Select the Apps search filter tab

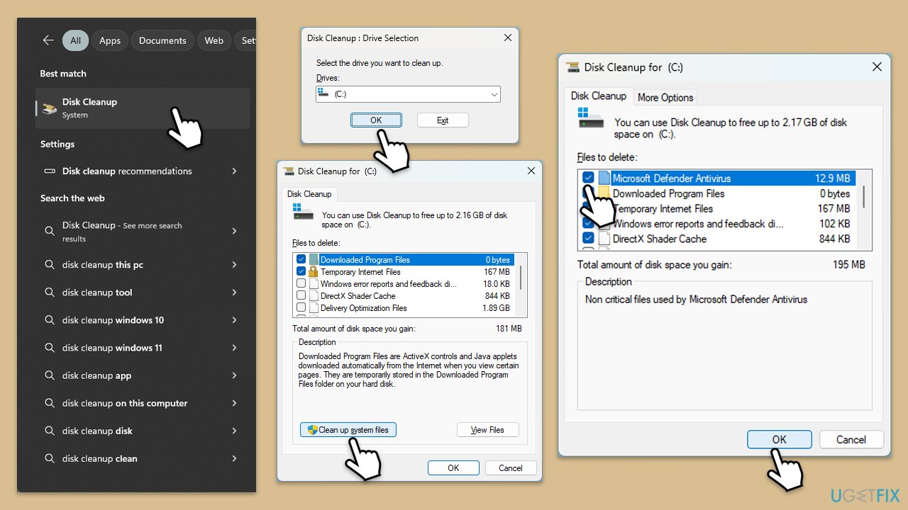coord(110,40)
